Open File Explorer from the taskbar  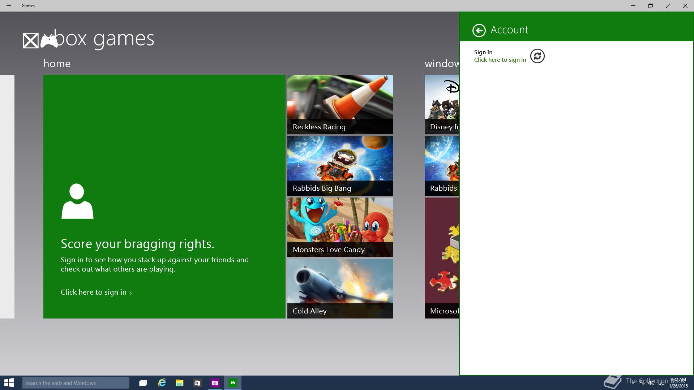pos(179,383)
